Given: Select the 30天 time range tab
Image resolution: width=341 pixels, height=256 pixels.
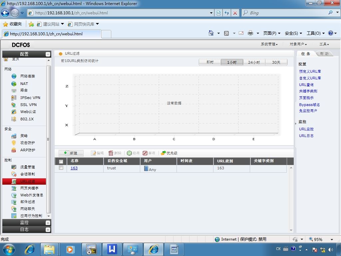Looking at the screenshot, I should [x=276, y=62].
